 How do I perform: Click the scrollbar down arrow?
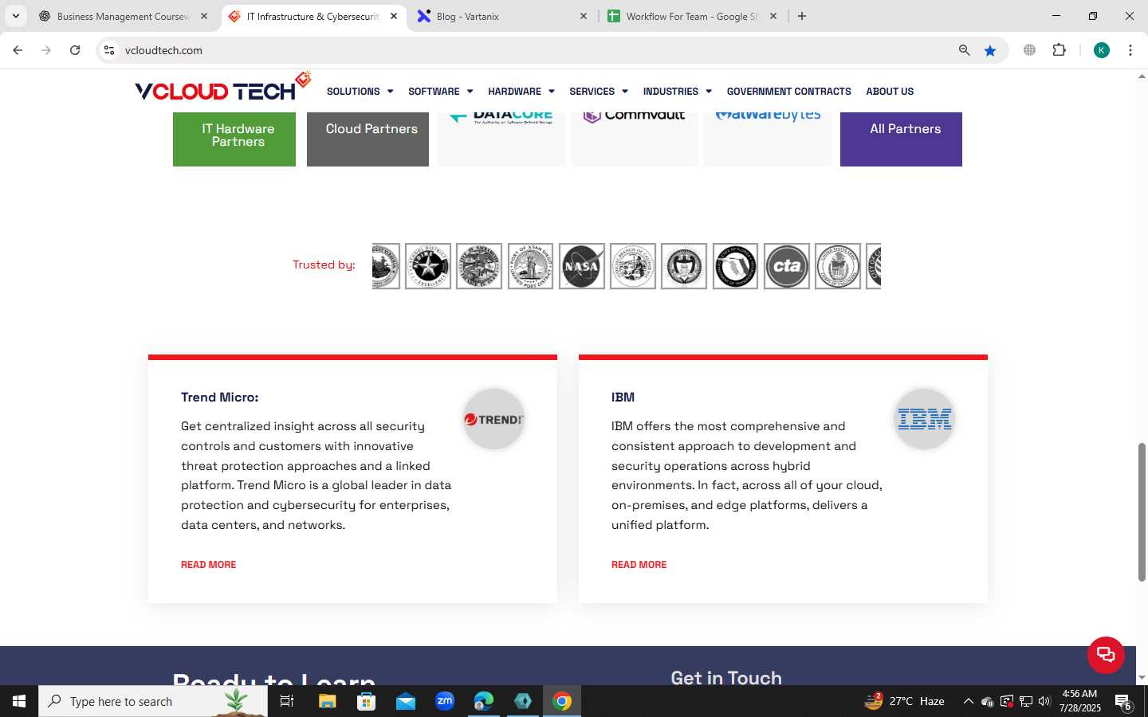click(1142, 678)
